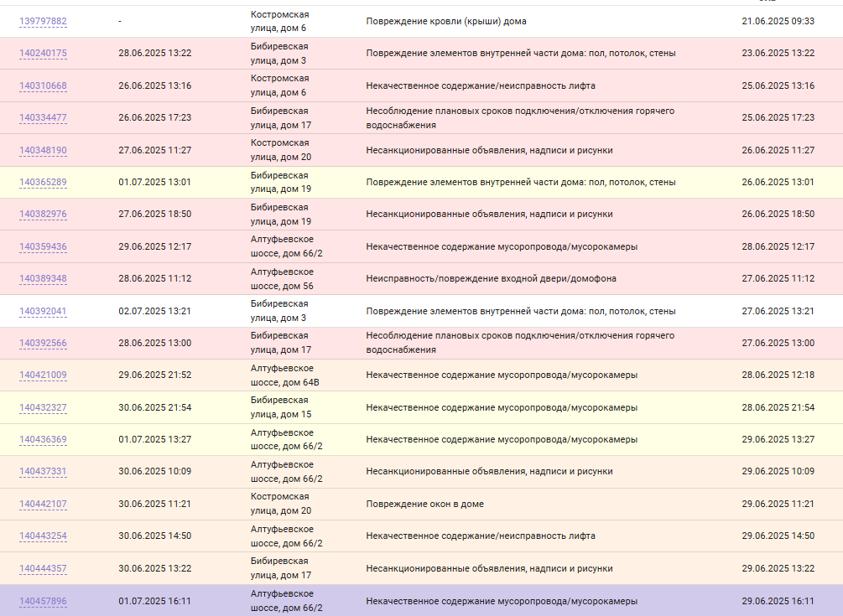Viewport: 843px width, 616px height.
Task: Select request link 140348190
Action: click(x=43, y=150)
